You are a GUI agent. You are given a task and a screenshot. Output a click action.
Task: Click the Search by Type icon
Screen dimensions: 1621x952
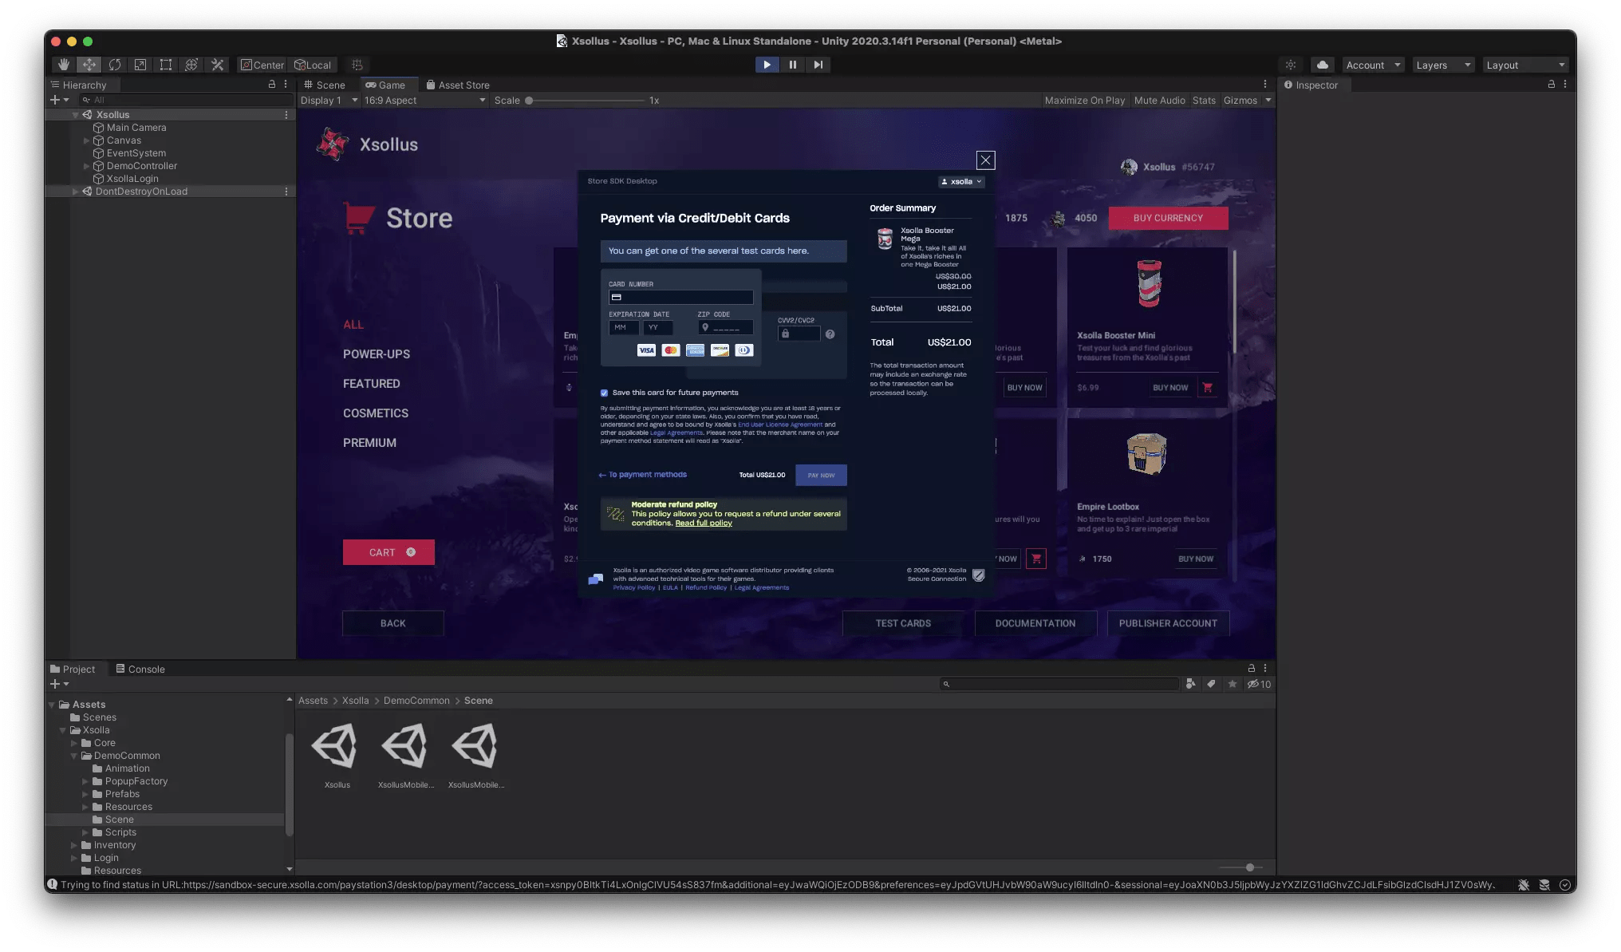pyautogui.click(x=1191, y=684)
